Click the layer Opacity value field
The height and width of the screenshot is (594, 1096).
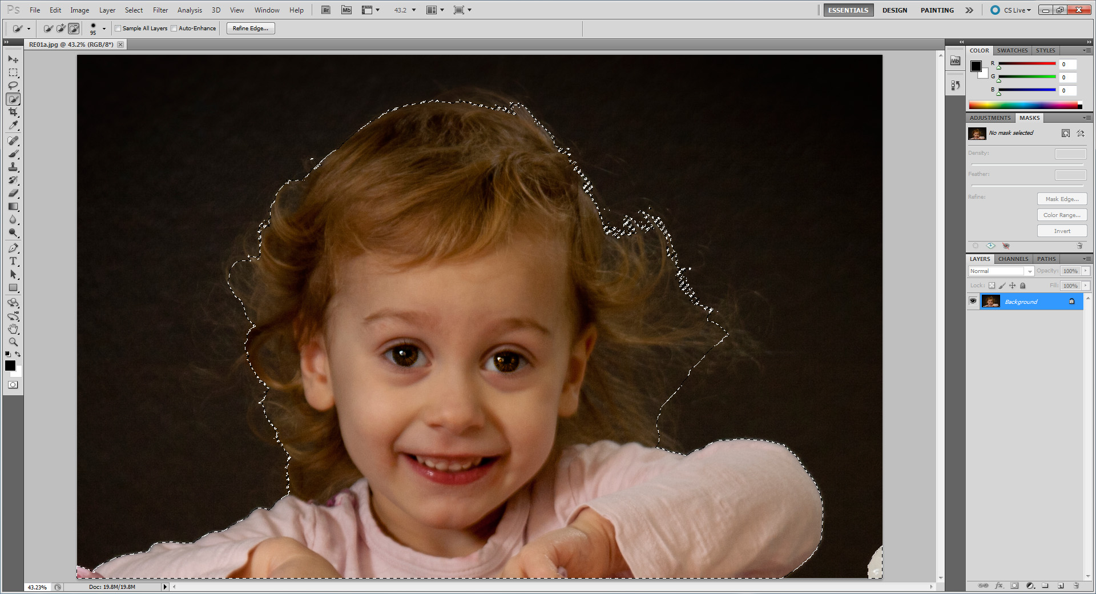[1071, 271]
